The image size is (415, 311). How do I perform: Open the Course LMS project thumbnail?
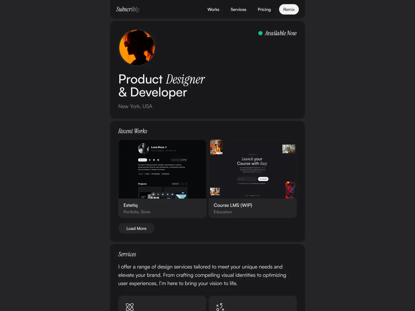pyautogui.click(x=253, y=169)
